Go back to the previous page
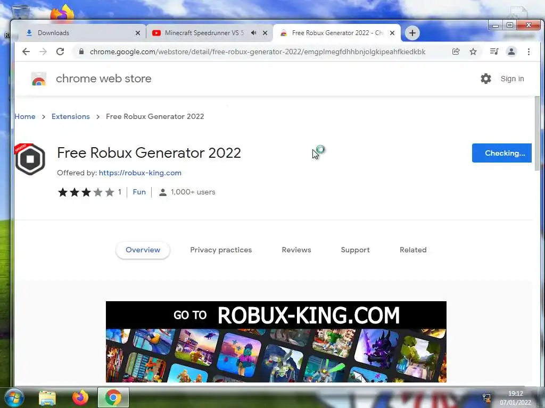The image size is (545, 408). click(x=26, y=52)
